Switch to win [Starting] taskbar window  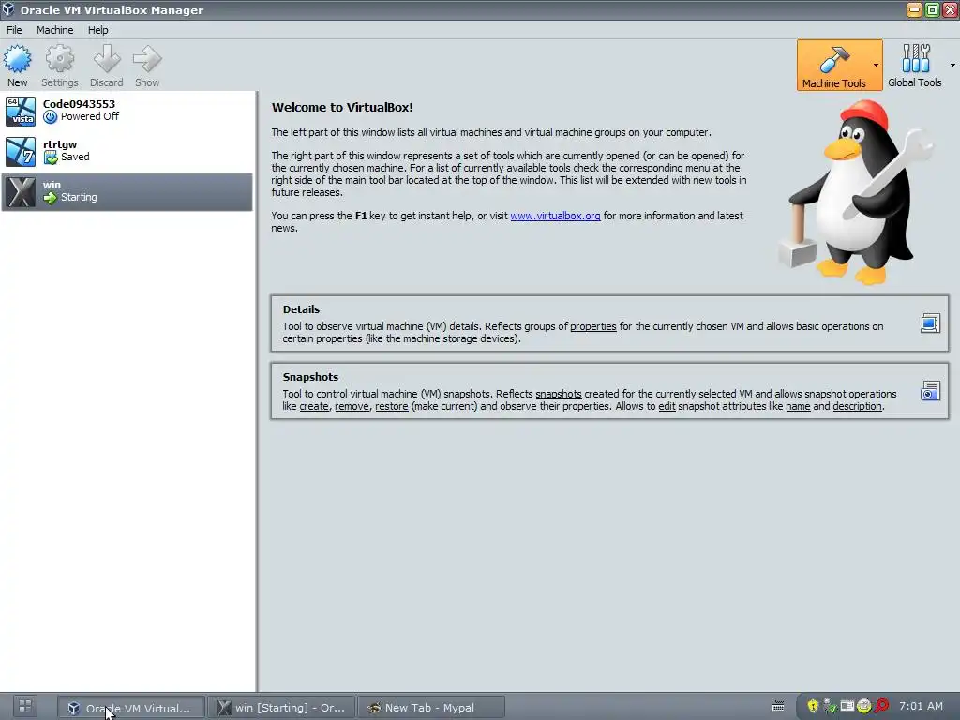pyautogui.click(x=281, y=708)
